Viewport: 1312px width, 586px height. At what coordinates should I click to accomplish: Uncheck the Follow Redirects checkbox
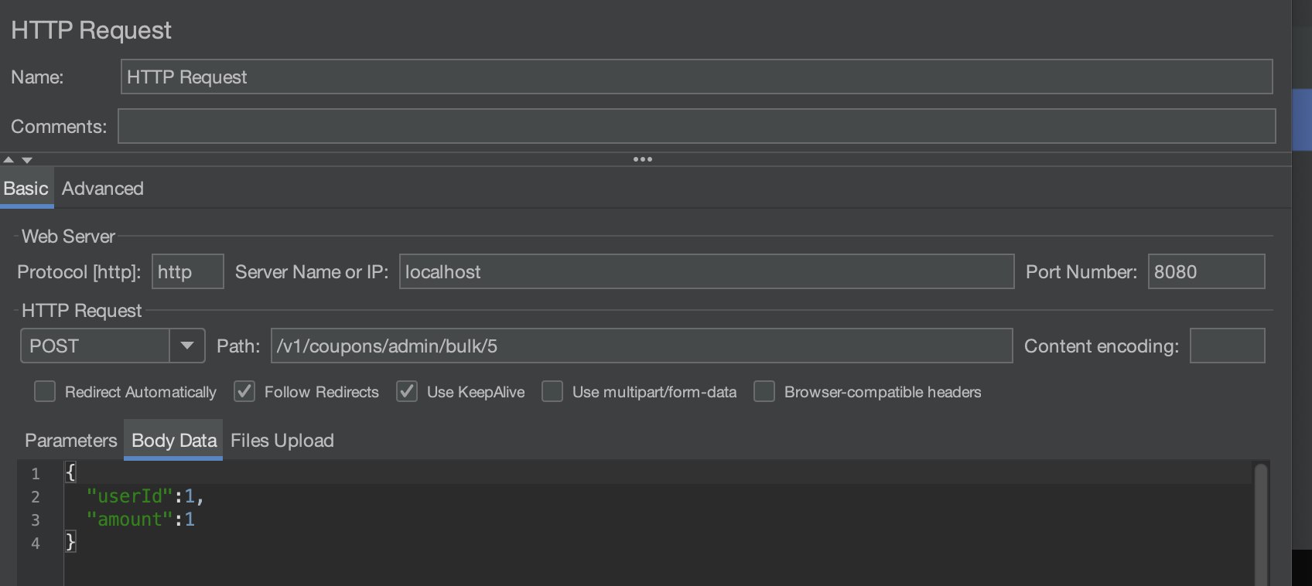coord(244,392)
